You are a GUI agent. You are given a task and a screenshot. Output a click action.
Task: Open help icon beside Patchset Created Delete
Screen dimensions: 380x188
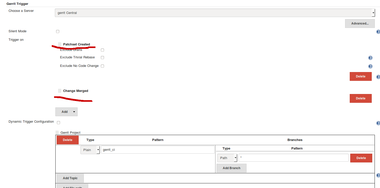[378, 77]
